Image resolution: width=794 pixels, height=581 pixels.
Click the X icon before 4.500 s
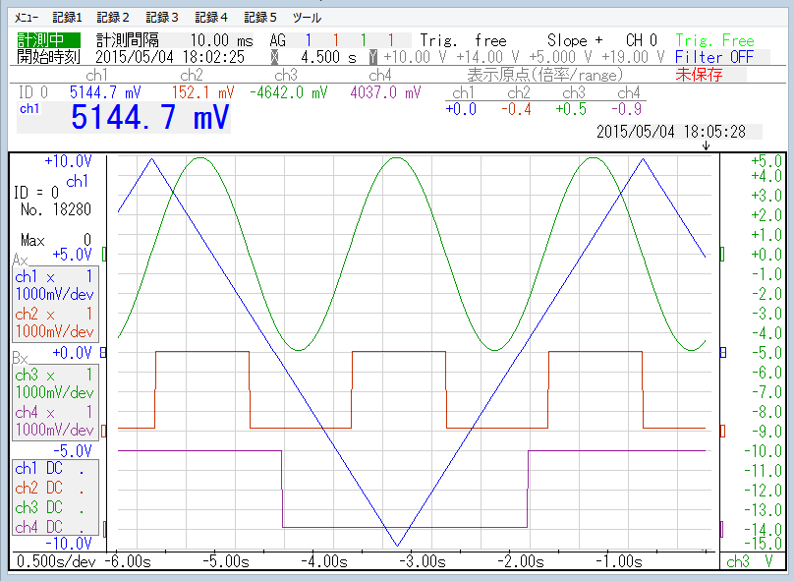point(274,57)
